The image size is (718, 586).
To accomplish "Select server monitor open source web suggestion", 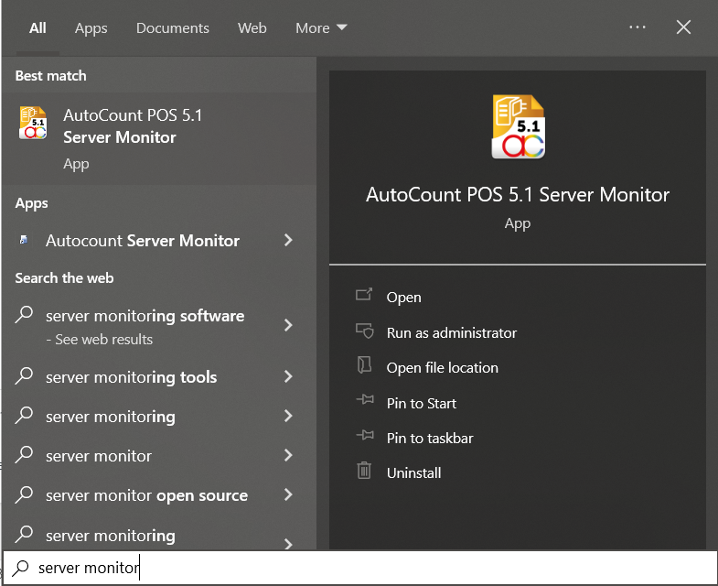I will point(146,495).
